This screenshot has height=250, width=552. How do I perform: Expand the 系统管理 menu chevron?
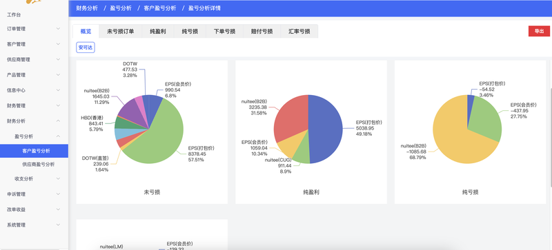pos(58,225)
